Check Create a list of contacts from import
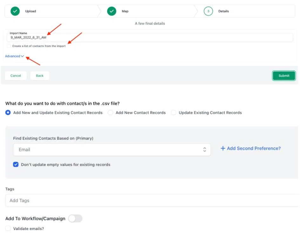 (9, 46)
